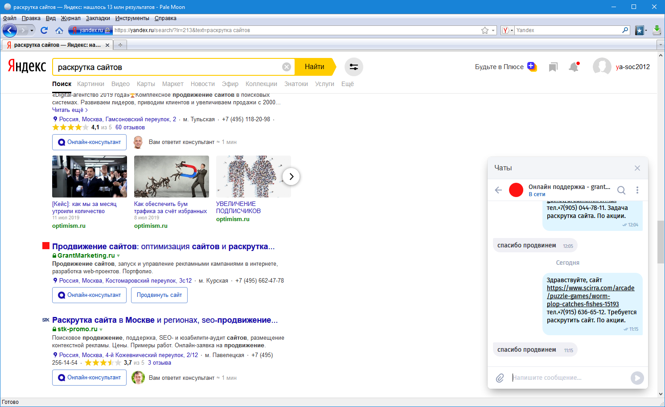Viewport: 665px width, 407px height.
Task: Expand the Читать ещё link
Action: (x=70, y=110)
